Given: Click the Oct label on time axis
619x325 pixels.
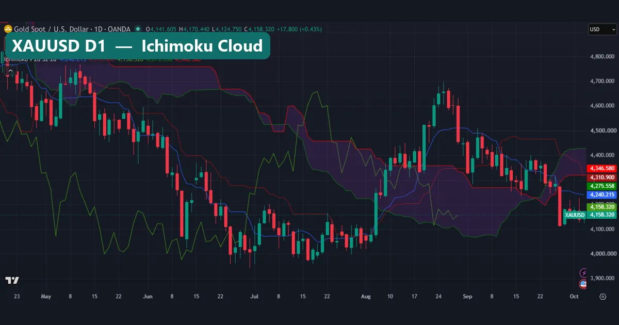Looking at the screenshot, I should [575, 297].
